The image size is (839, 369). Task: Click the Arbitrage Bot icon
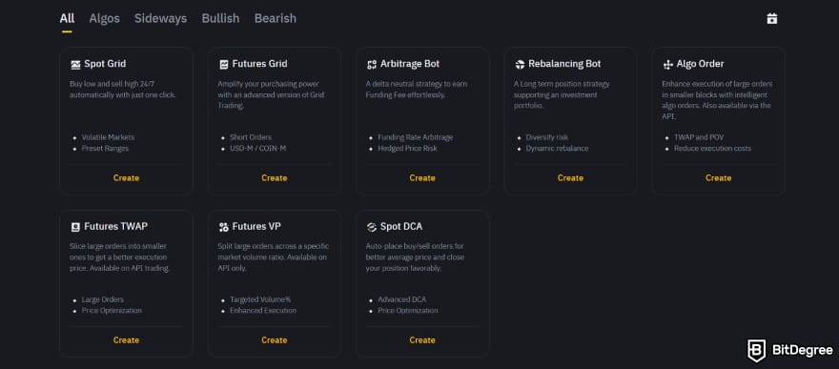372,64
